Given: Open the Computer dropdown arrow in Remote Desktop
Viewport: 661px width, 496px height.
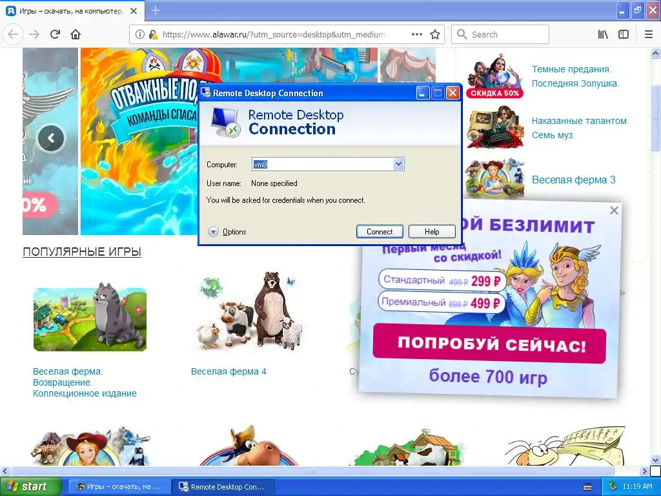Looking at the screenshot, I should click(x=398, y=164).
